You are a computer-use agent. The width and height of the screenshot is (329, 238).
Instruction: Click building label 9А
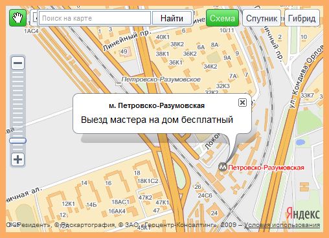tap(227, 58)
